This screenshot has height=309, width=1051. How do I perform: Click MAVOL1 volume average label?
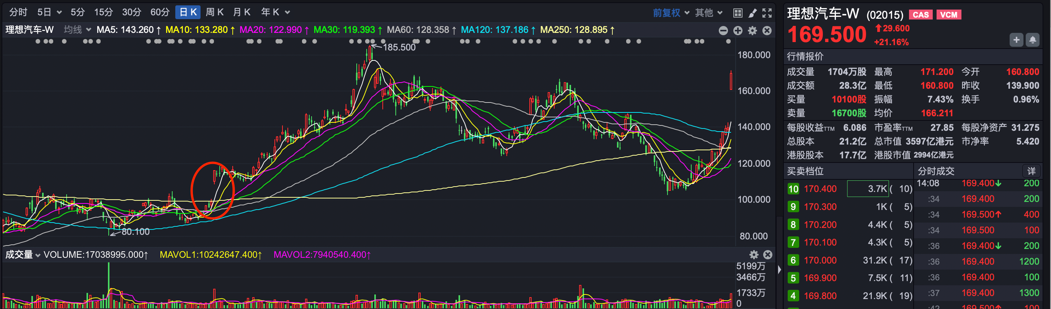point(211,255)
